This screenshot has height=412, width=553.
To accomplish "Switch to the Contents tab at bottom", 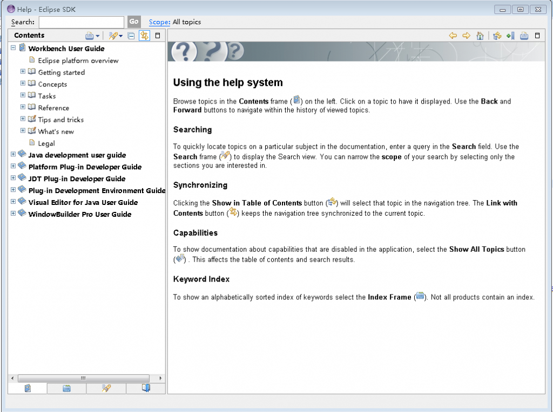I will (28, 388).
